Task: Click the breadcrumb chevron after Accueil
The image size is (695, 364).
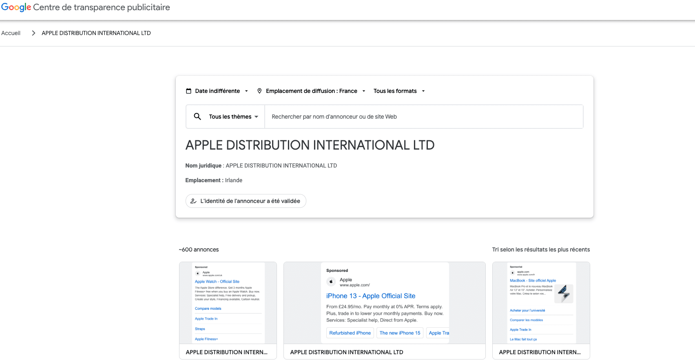Action: pos(33,33)
